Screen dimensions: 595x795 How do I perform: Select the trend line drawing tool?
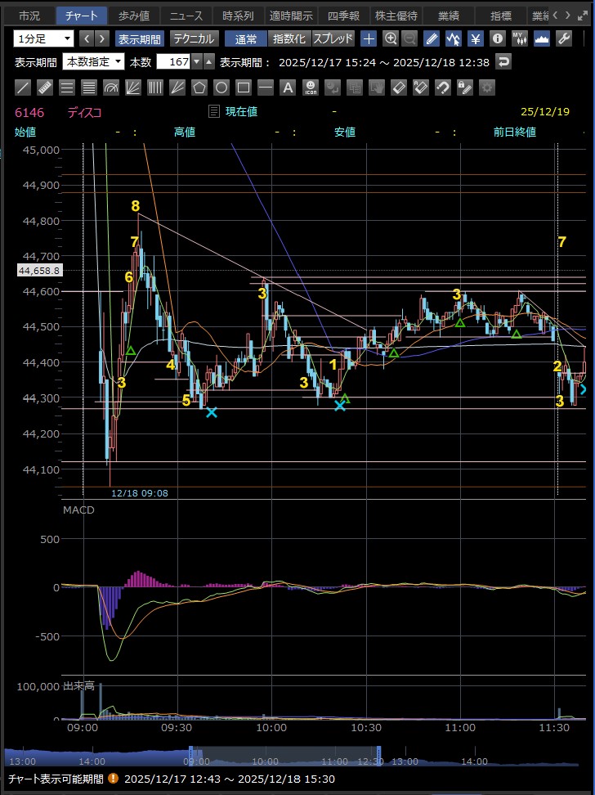tap(24, 88)
